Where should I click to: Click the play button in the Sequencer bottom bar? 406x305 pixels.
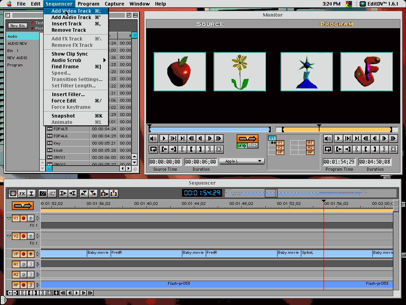(x=77, y=293)
